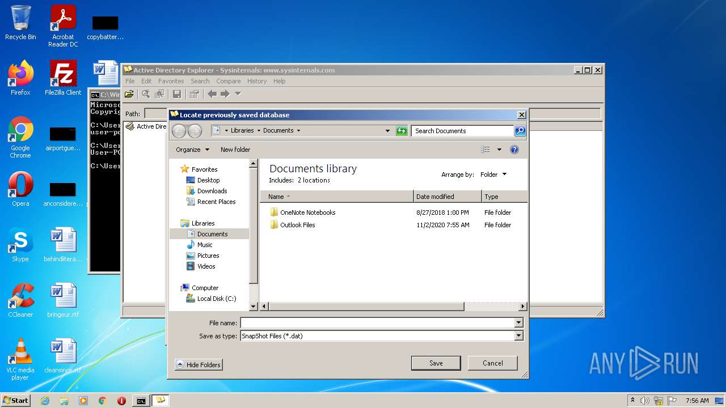
Task: Click Hide Folders button
Action: pos(199,365)
